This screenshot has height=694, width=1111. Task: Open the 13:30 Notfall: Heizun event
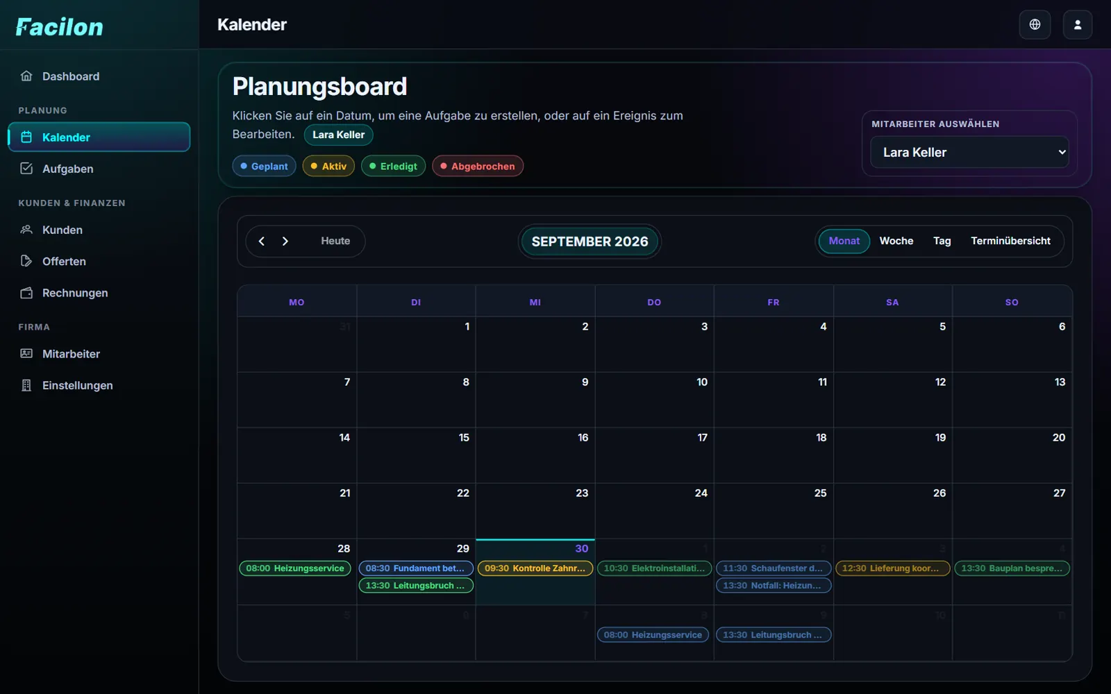point(774,586)
